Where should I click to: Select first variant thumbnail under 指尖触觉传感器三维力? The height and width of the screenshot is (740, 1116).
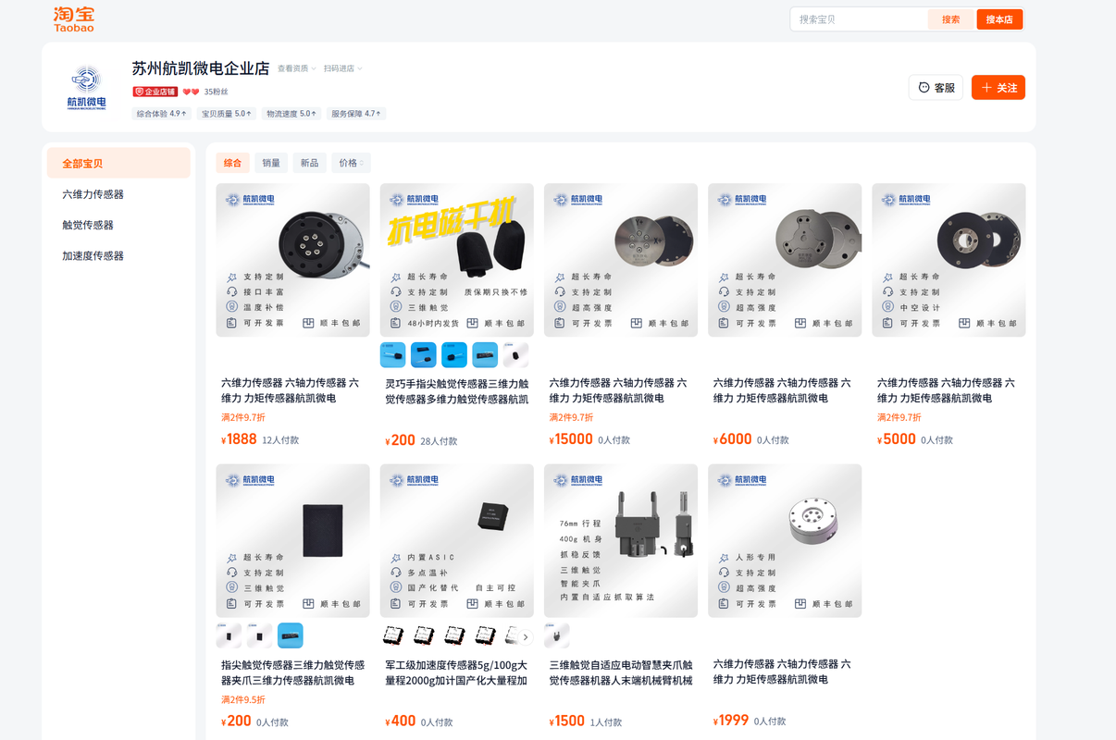point(229,635)
